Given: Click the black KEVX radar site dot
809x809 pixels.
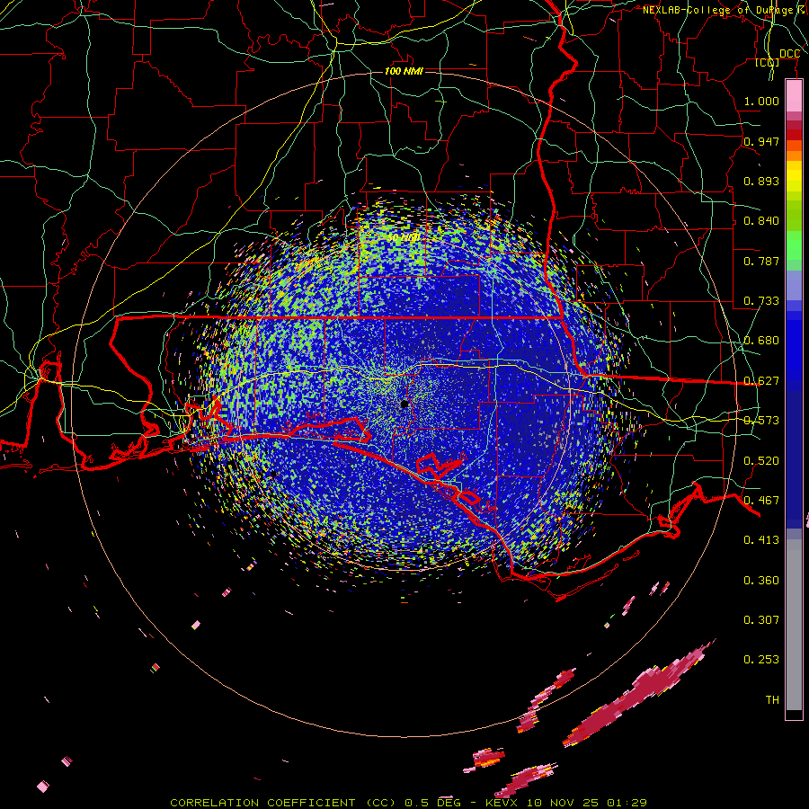Looking at the screenshot, I should tap(404, 404).
